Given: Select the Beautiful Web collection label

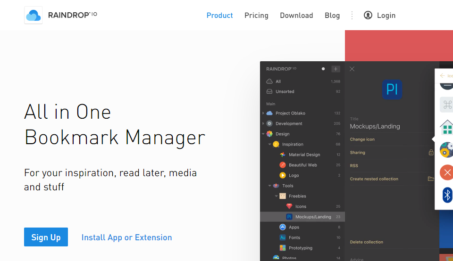Looking at the screenshot, I should tap(303, 165).
